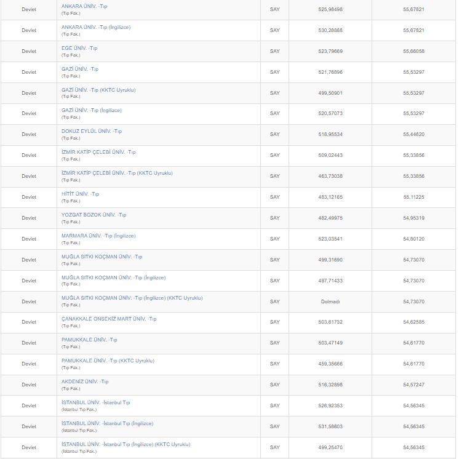The image size is (459, 459).
Task: Select ÇANAKKALE ONSEKİZ MART ÜNİV. Tıp link
Action: 109,319
